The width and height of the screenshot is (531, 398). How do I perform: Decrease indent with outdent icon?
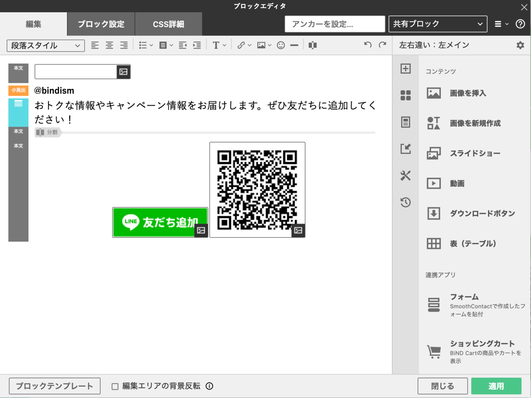click(x=183, y=45)
